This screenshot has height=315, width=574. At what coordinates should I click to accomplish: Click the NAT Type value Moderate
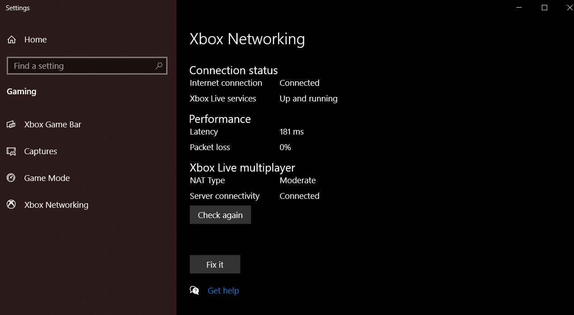tap(297, 181)
